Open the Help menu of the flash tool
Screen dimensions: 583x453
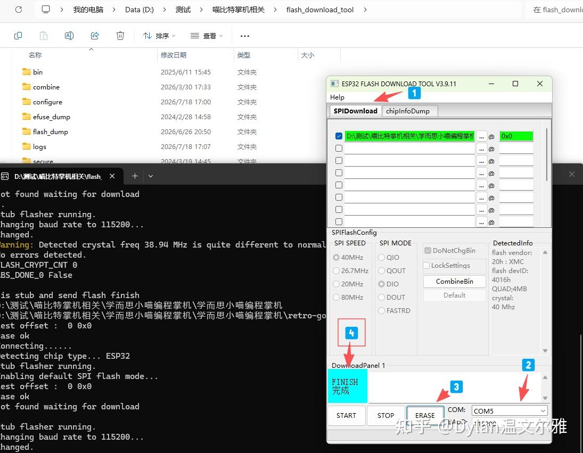pyautogui.click(x=337, y=97)
